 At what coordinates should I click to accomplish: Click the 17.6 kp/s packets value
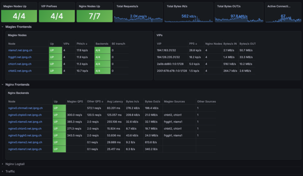coord(82,50)
